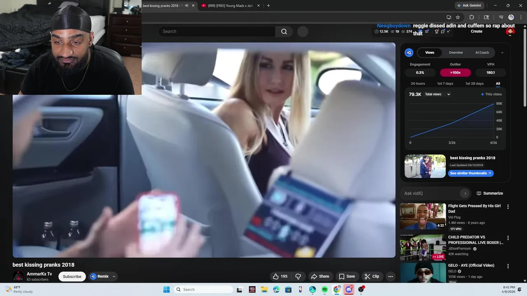The width and height of the screenshot is (527, 296).
Task: Switch to the vidIQ AI Coach tab
Action: [x=482, y=53]
